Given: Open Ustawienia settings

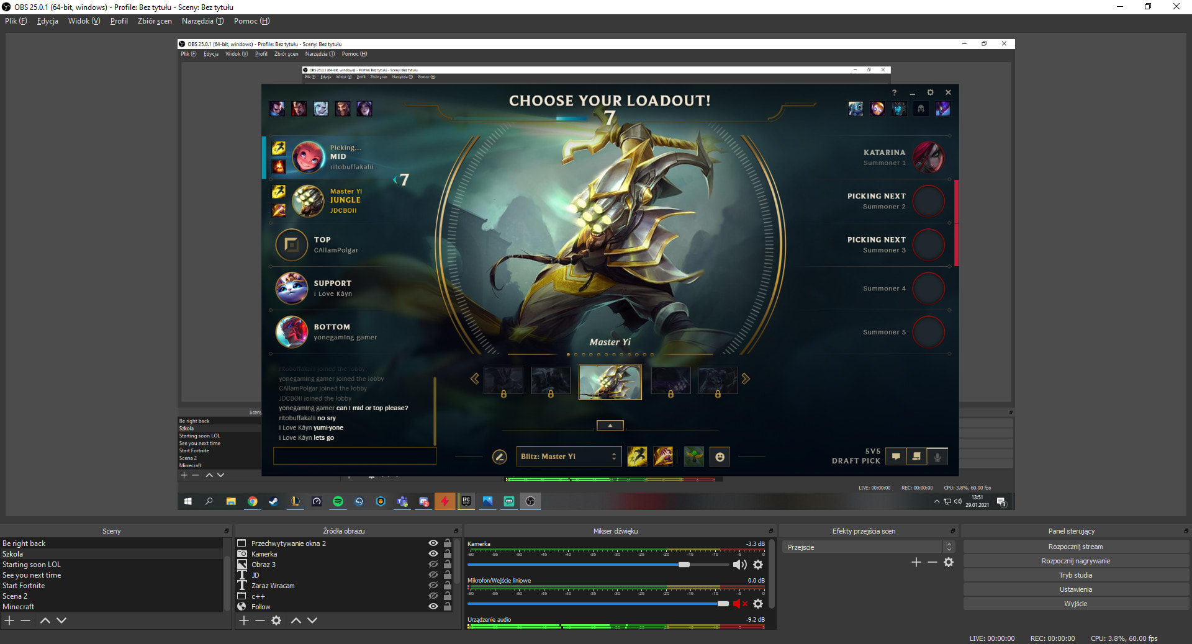Looking at the screenshot, I should pos(1075,590).
